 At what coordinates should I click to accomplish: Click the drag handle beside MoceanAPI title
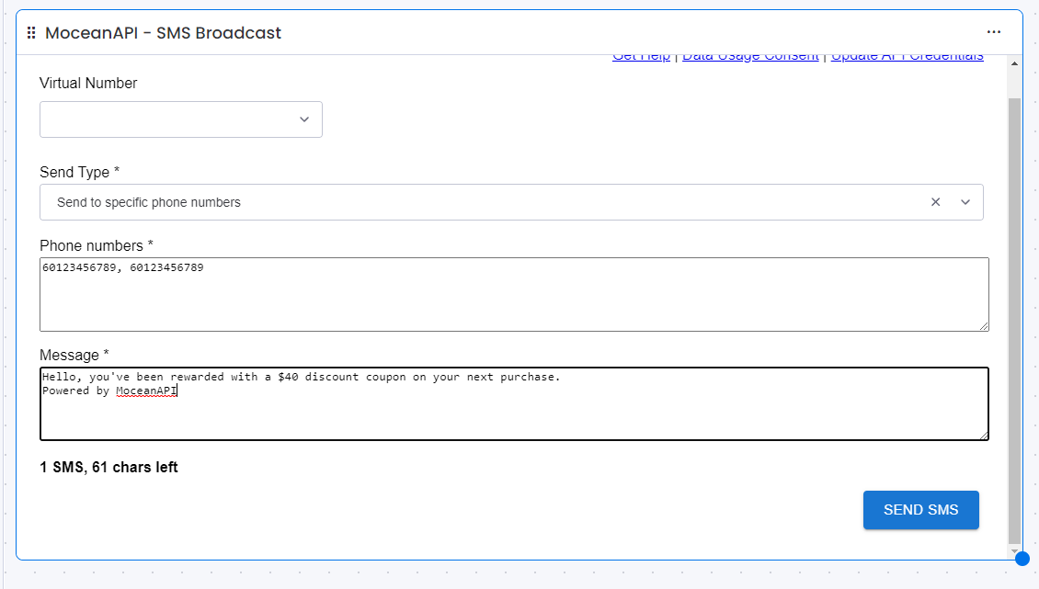tap(32, 32)
